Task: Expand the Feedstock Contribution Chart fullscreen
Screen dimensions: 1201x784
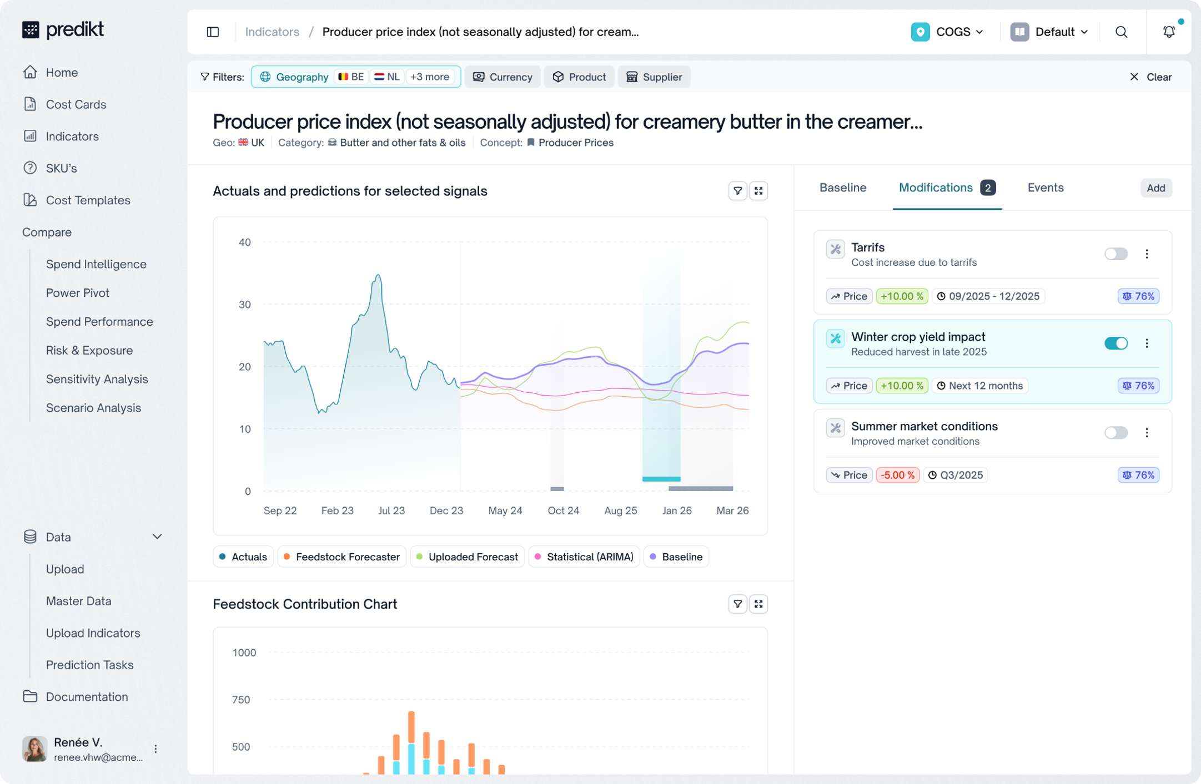Action: point(758,604)
